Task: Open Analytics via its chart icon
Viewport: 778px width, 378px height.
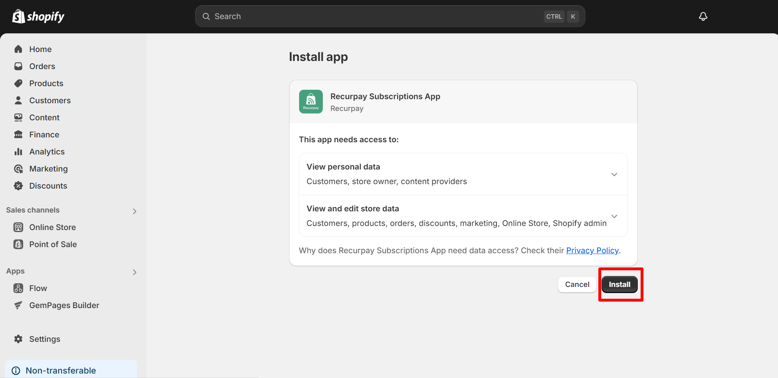Action: click(x=18, y=151)
